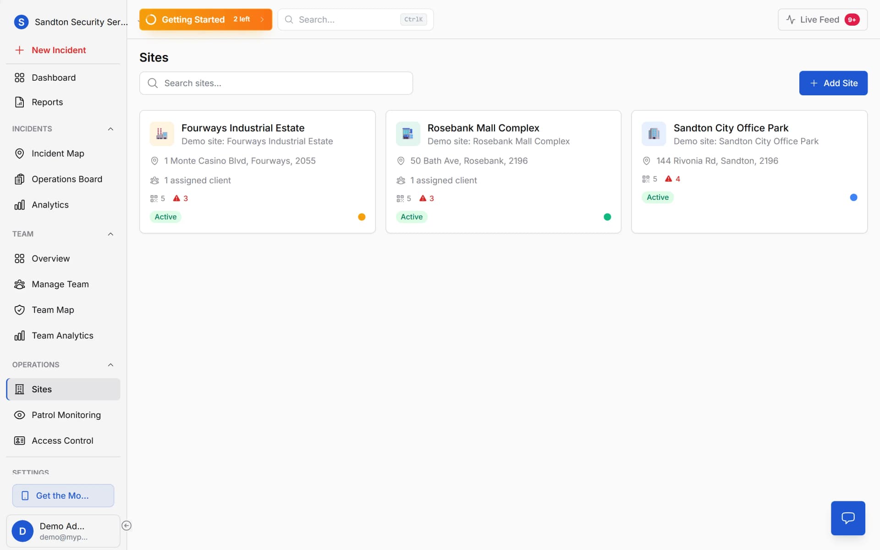880x550 pixels.
Task: Open Analytics from the sidebar
Action: pyautogui.click(x=49, y=204)
